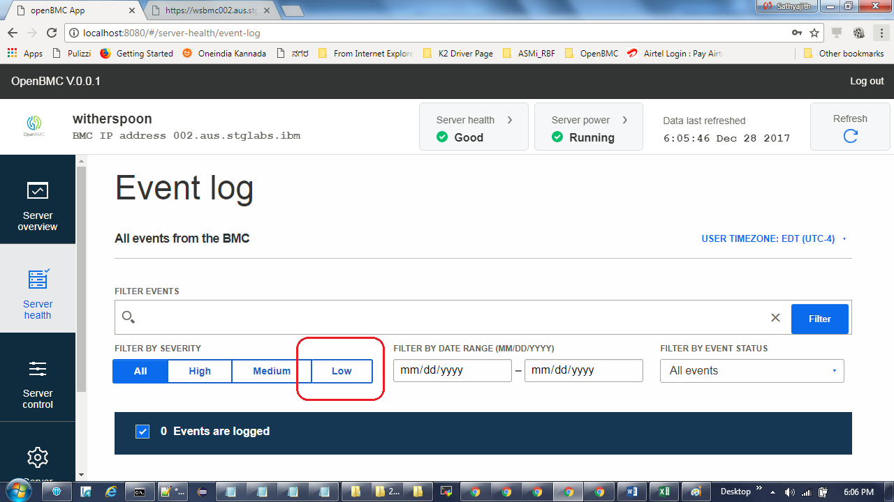Select the Server overview sidebar icon
Image resolution: width=894 pixels, height=502 pixels.
(38, 190)
